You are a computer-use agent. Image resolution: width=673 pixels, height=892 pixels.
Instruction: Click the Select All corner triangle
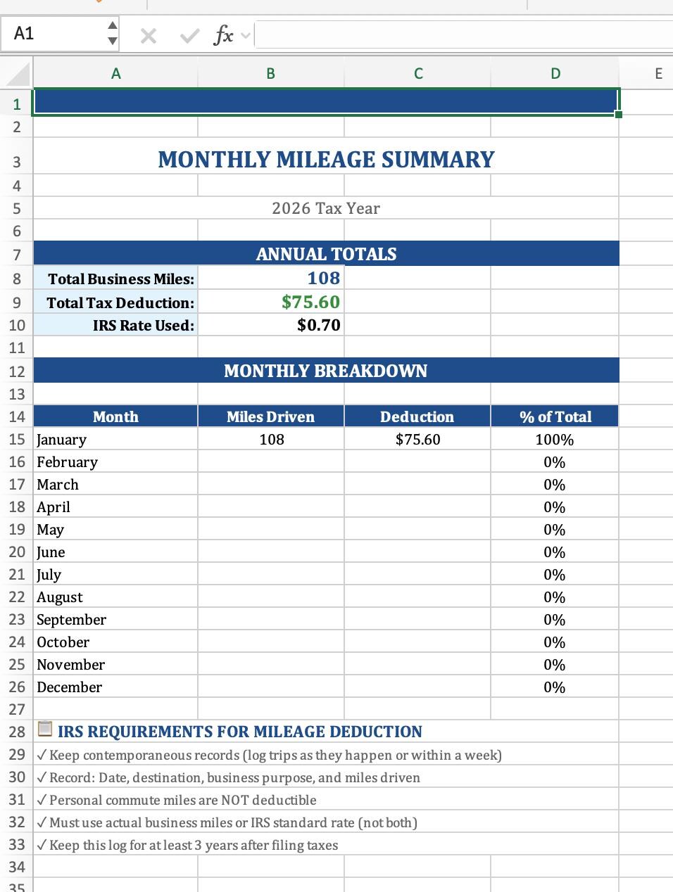17,73
